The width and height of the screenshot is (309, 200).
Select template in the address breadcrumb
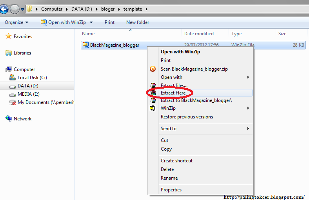pos(133,9)
